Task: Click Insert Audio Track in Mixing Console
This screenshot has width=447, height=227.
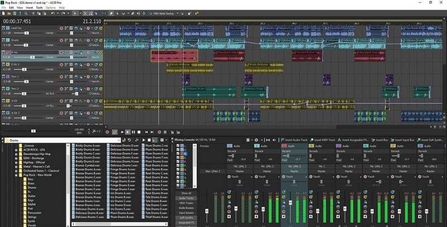Action: click(294, 140)
